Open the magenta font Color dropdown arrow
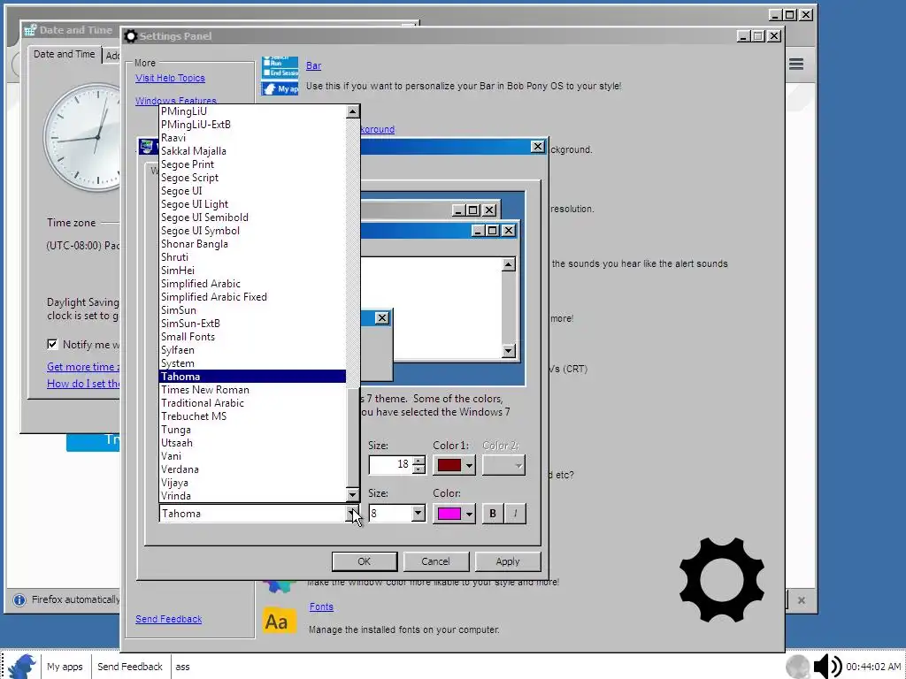Viewport: 906px width, 679px height. tap(469, 514)
